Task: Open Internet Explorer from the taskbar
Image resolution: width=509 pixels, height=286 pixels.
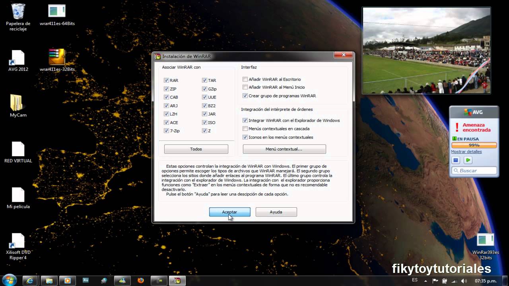Action: (x=30, y=280)
